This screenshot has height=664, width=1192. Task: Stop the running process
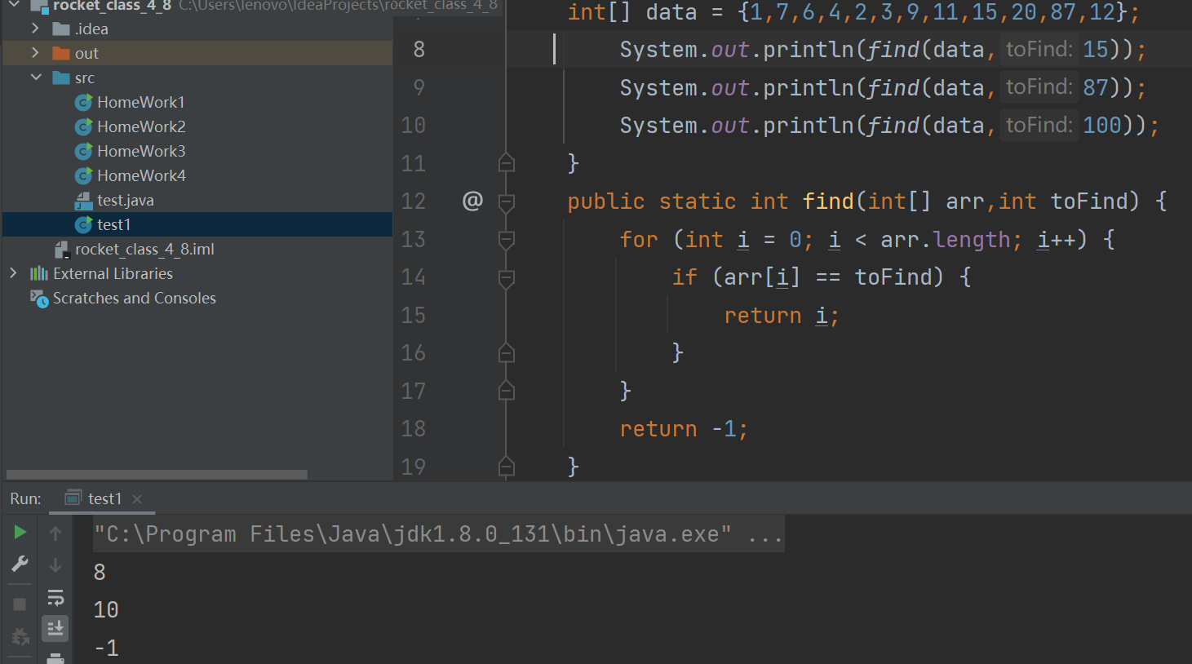click(x=20, y=604)
